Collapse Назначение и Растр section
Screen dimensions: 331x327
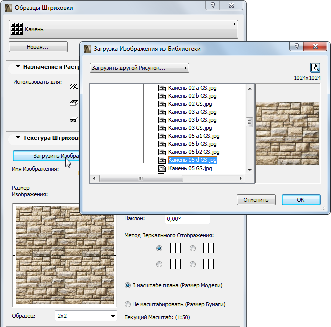tap(18, 67)
